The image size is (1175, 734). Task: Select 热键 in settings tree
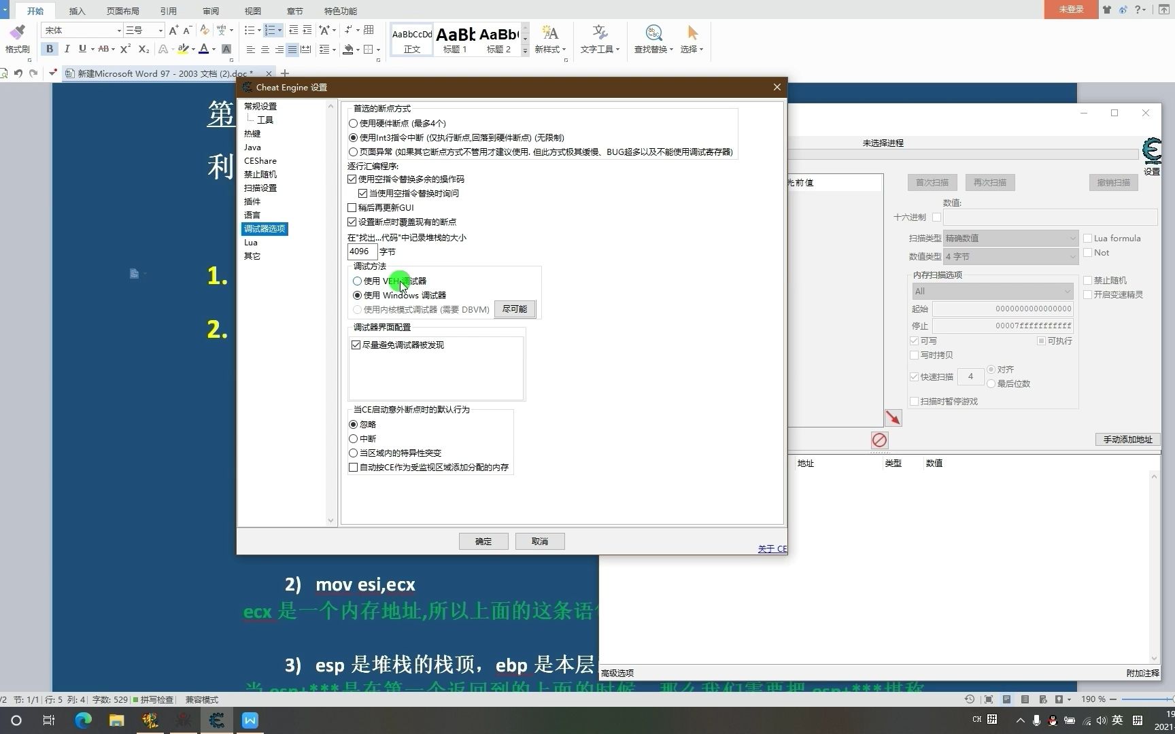pos(252,134)
